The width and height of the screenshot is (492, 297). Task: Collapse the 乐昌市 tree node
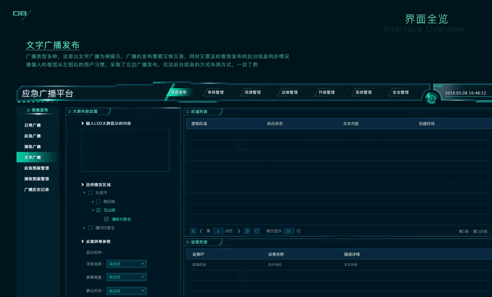[84, 193]
